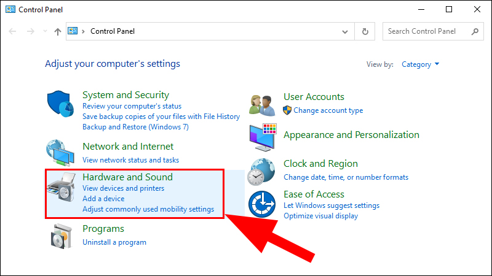Screen dimensions: 492x276
Task: Click Change account type link
Action: coord(328,110)
